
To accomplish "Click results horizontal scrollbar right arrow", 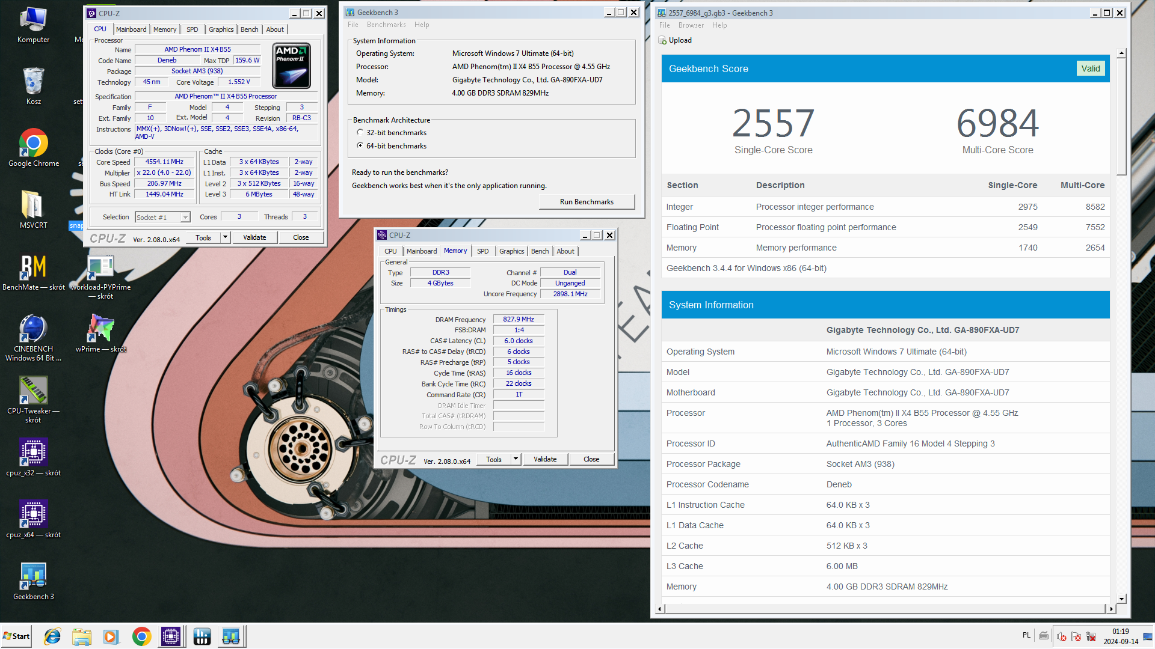I will point(1111,609).
